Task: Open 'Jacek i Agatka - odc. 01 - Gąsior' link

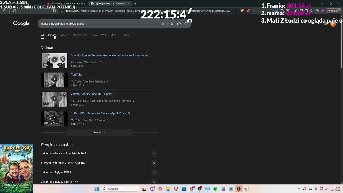Action: pos(92,94)
